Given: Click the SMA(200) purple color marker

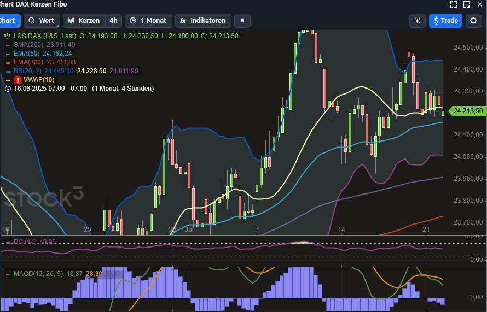Looking at the screenshot, I should point(8,45).
